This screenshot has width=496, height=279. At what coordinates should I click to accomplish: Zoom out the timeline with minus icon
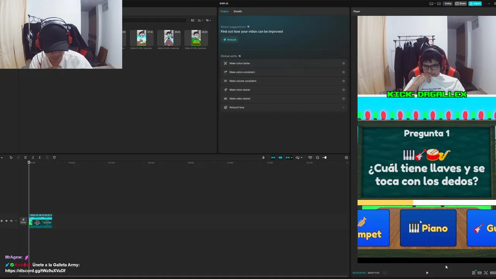tap(317, 157)
